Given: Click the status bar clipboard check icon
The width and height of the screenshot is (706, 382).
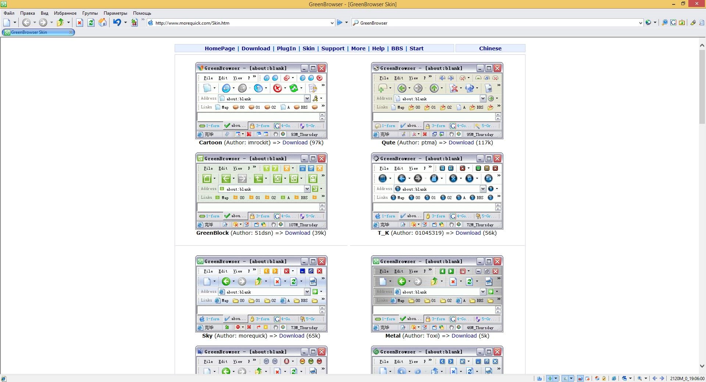Looking at the screenshot, I should tap(604, 378).
